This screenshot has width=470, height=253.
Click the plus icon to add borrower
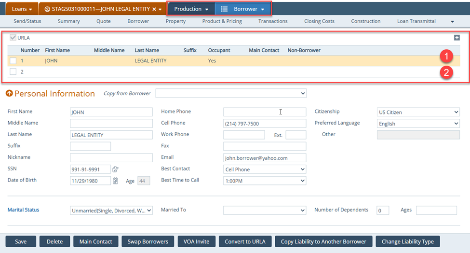tap(457, 38)
